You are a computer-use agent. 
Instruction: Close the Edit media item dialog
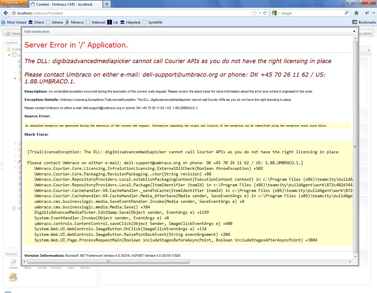click(x=354, y=31)
